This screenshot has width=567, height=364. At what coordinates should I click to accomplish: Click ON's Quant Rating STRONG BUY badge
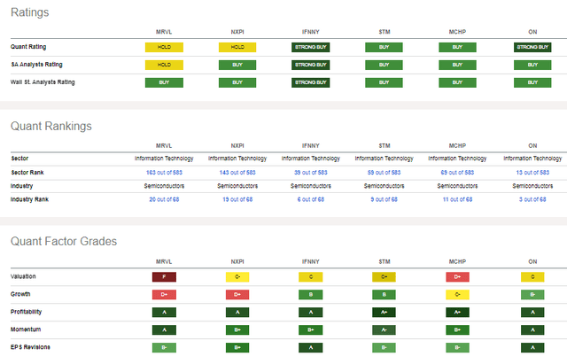[x=532, y=47]
